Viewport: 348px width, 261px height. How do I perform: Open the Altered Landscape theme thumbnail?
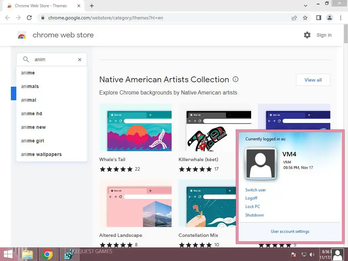(135, 203)
